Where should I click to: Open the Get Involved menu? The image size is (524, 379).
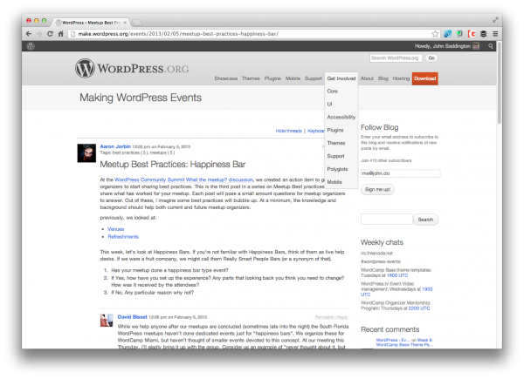pyautogui.click(x=341, y=78)
